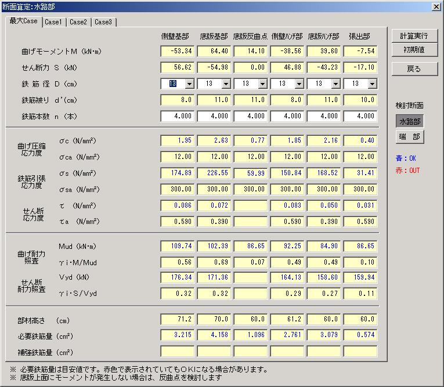The image size is (444, 387).
Task: Click the 計算実行 button
Action: click(x=414, y=36)
